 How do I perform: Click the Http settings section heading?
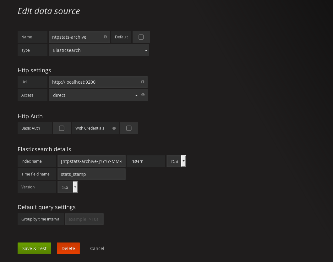pyautogui.click(x=35, y=70)
